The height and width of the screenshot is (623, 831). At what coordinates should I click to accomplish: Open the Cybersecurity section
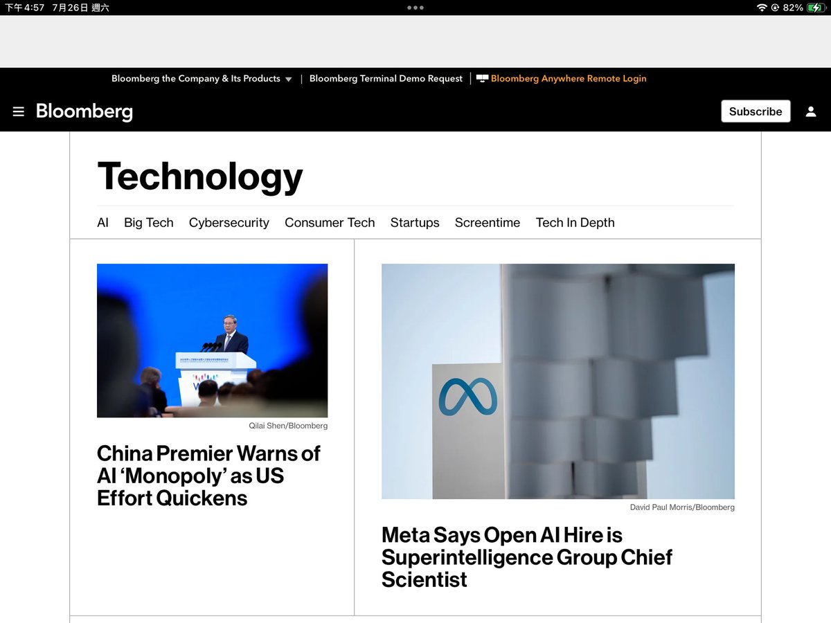(x=229, y=223)
